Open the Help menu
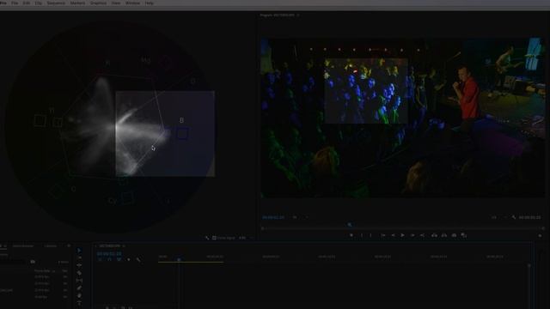550x309 pixels. point(149,3)
